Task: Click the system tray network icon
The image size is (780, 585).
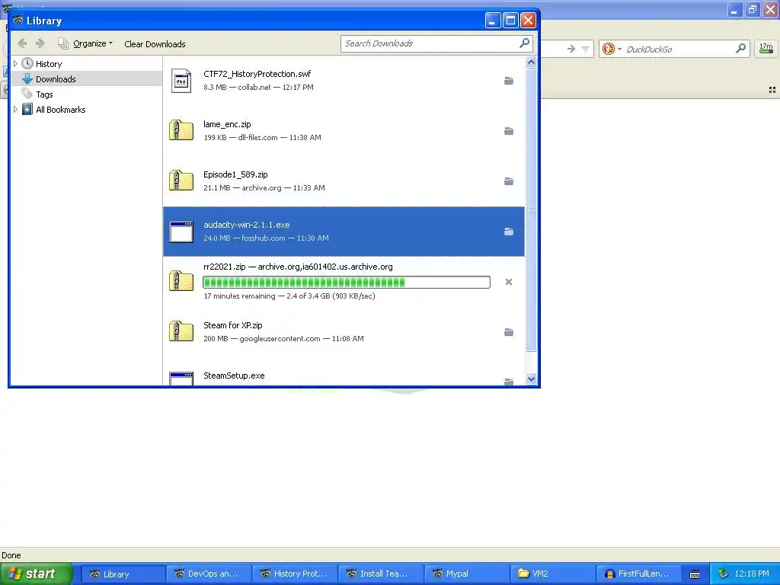Action: point(724,574)
